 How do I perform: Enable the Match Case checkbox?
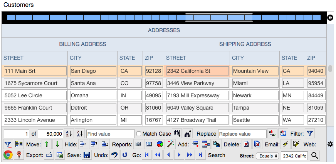pyautogui.click(x=139, y=134)
